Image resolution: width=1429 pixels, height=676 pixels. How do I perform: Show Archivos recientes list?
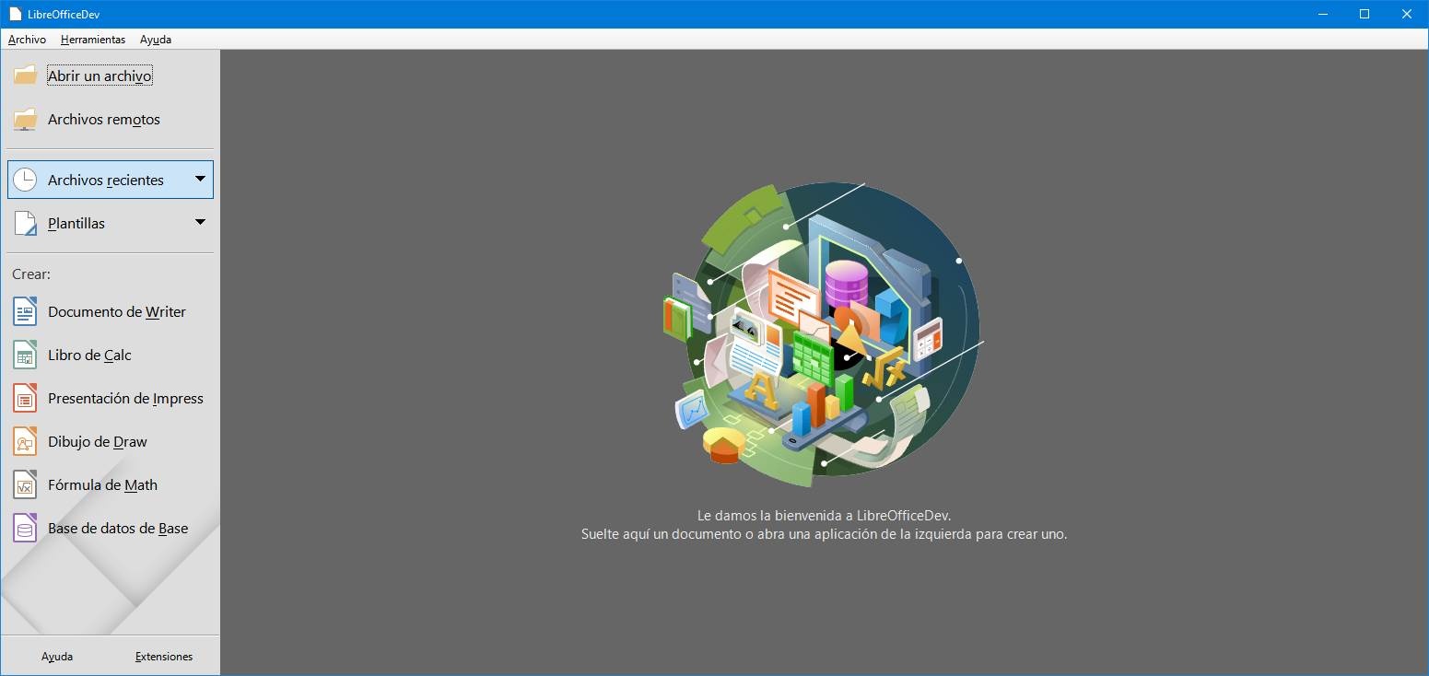click(111, 180)
